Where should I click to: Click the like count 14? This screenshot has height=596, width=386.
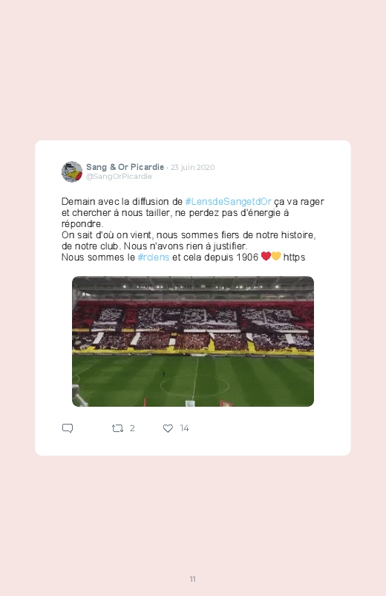[184, 428]
